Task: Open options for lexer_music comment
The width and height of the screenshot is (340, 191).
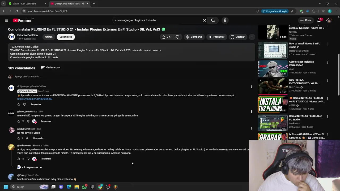Action: (252, 111)
